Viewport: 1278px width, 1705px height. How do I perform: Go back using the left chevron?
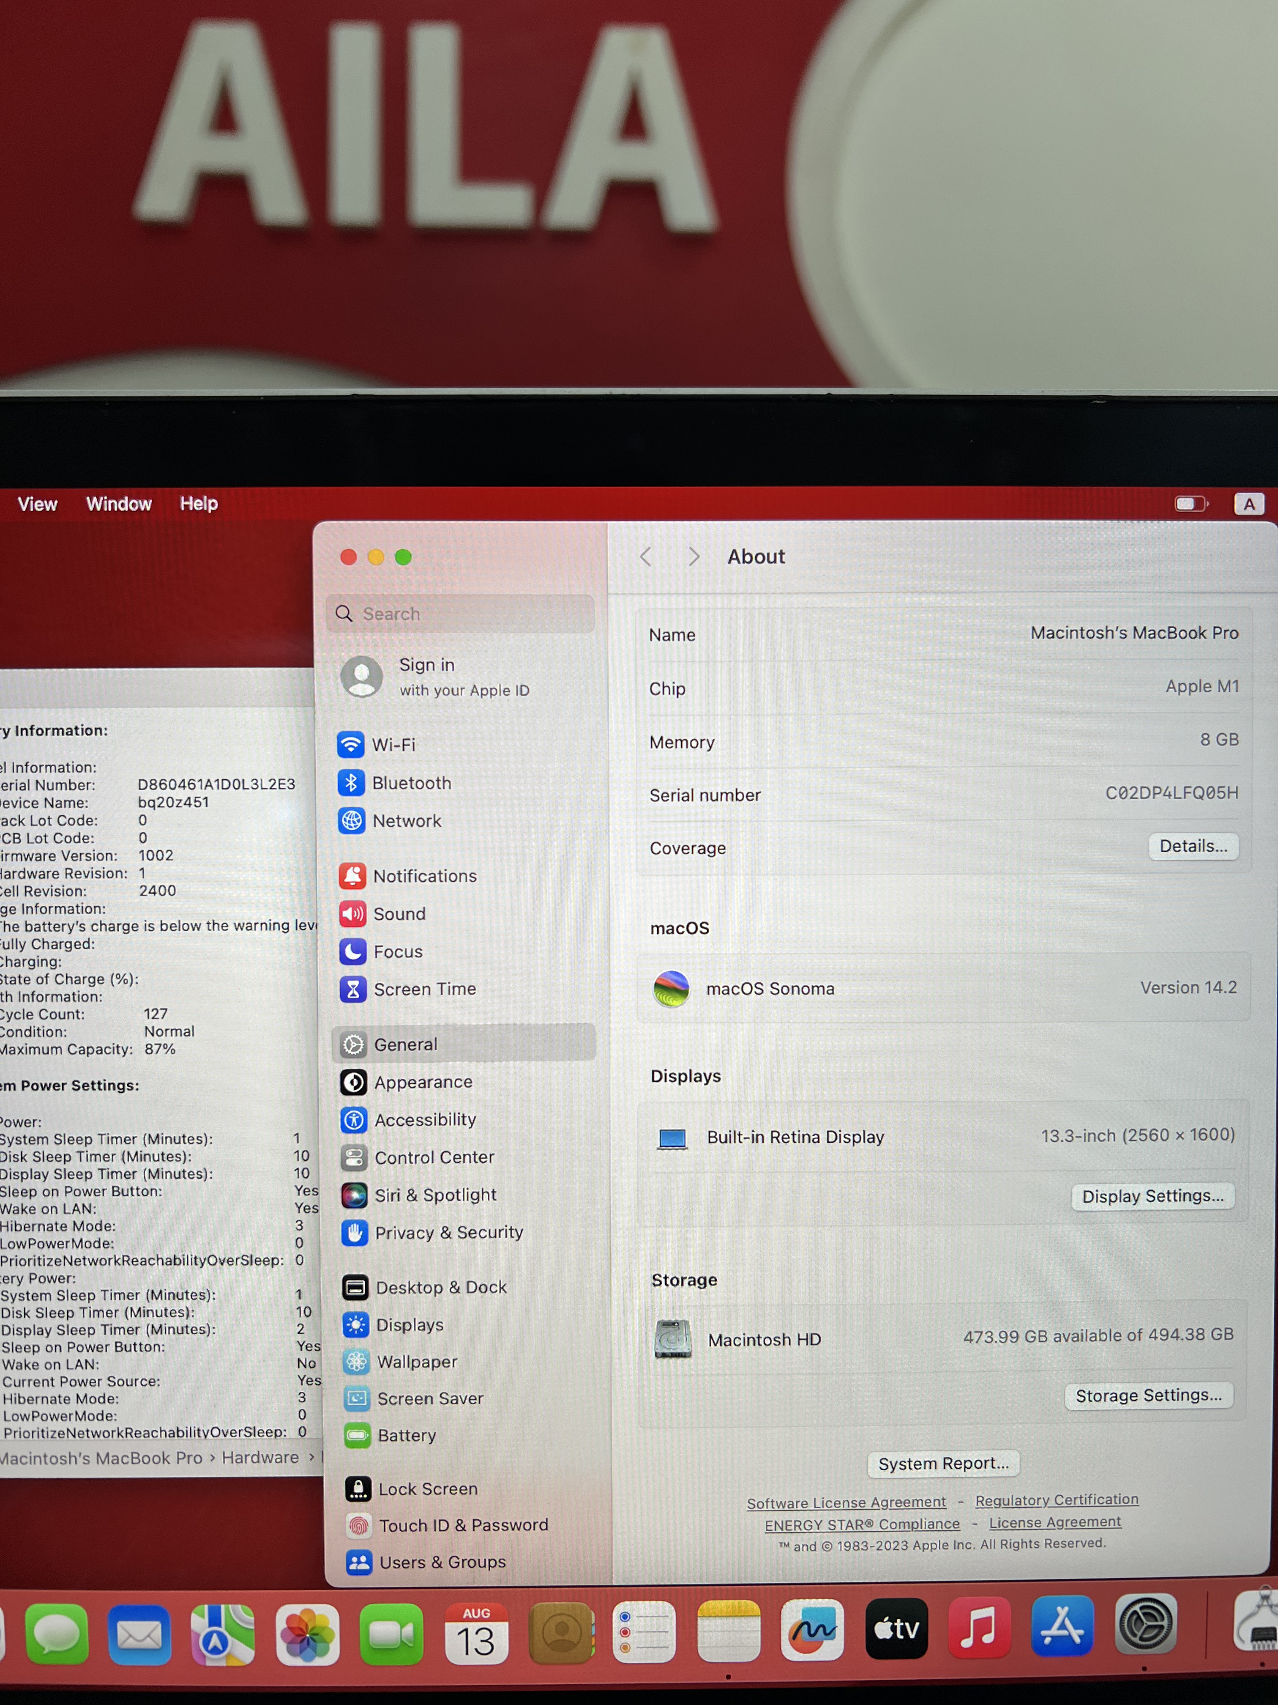pos(645,556)
